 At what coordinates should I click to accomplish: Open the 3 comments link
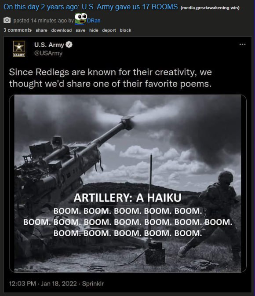(18, 30)
